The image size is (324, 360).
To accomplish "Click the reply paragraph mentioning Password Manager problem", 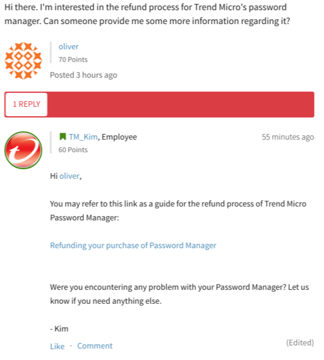I will pyautogui.click(x=179, y=294).
